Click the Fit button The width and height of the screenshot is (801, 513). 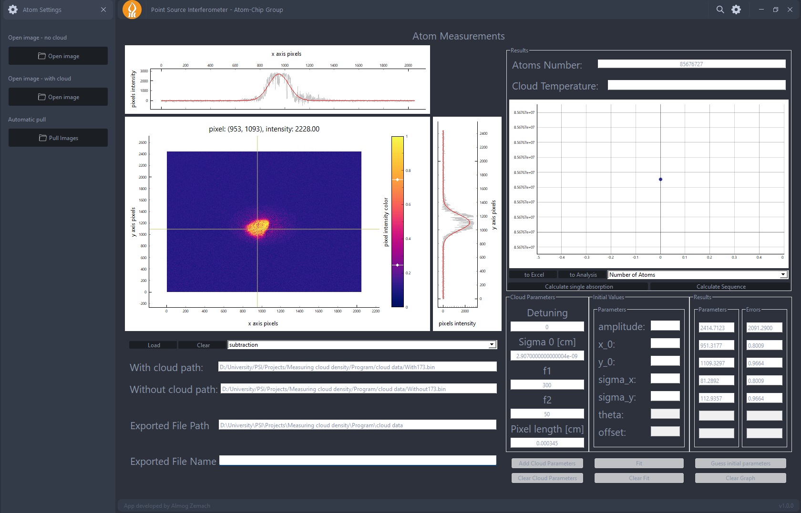[639, 463]
